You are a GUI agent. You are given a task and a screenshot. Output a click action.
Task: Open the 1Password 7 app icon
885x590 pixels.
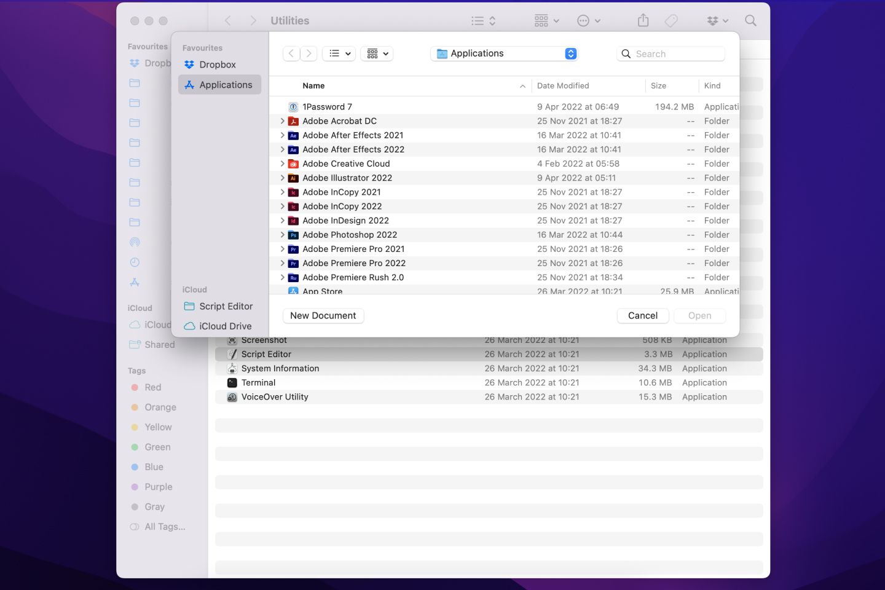(293, 107)
